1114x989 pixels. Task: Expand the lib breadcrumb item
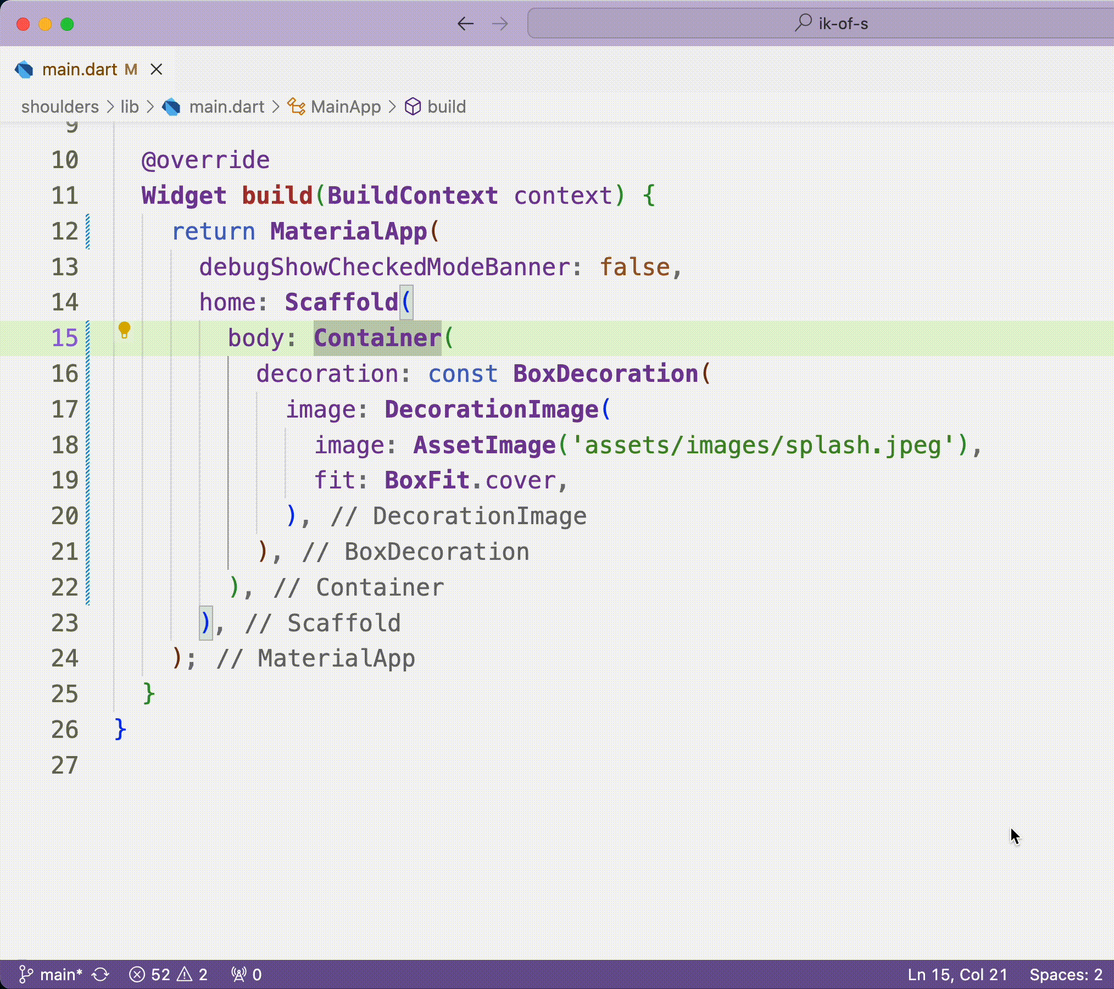tap(129, 107)
